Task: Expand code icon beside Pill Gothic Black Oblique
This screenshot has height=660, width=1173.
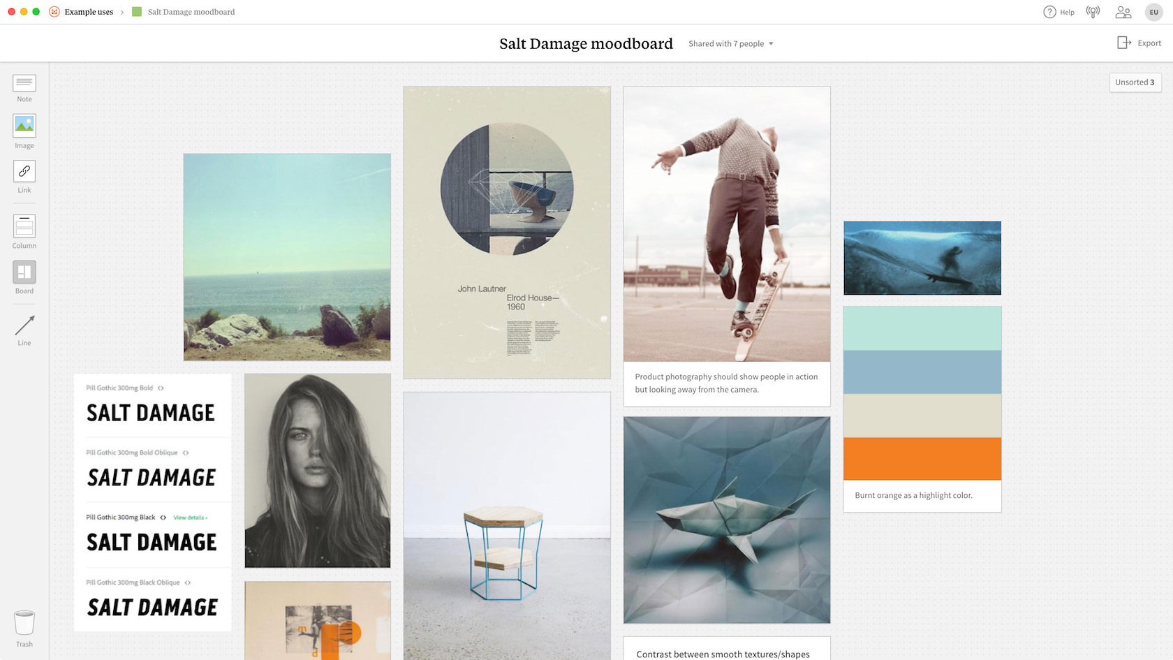Action: click(x=188, y=582)
